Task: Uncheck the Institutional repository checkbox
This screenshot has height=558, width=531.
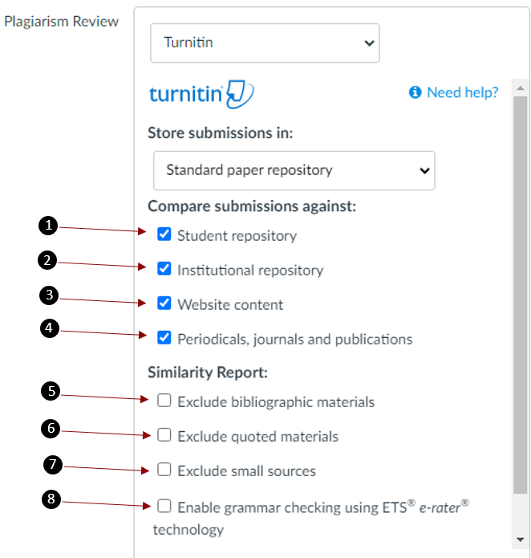Action: 164,269
